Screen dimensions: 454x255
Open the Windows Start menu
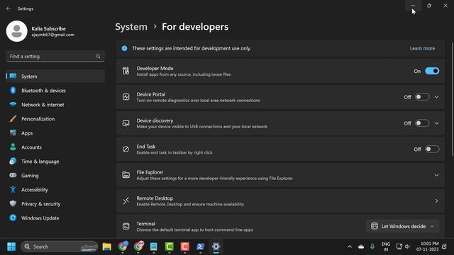(x=11, y=246)
